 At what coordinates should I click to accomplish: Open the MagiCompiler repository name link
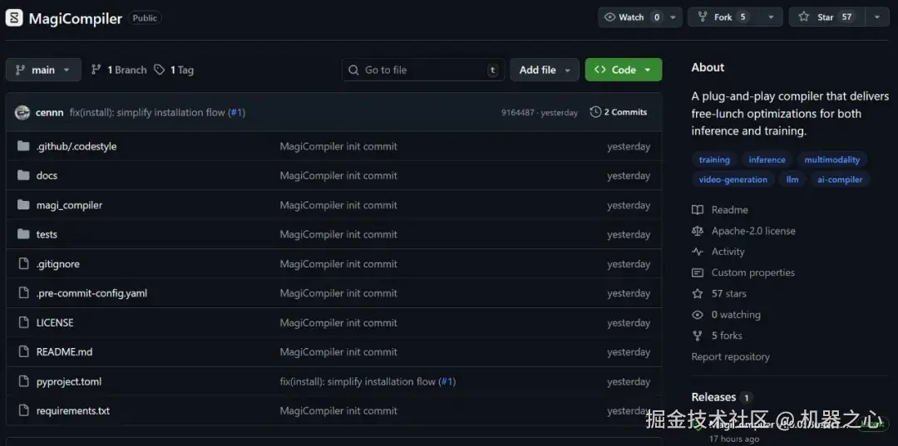pos(76,18)
